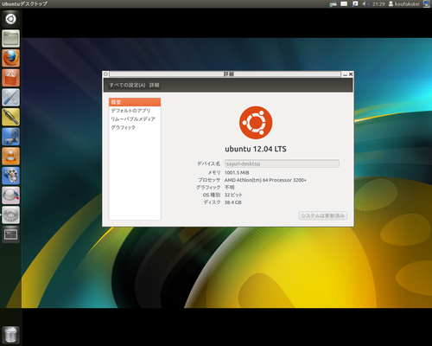Click the システムは更新済み button
Image resolution: width=432 pixels, height=346 pixels.
point(323,215)
